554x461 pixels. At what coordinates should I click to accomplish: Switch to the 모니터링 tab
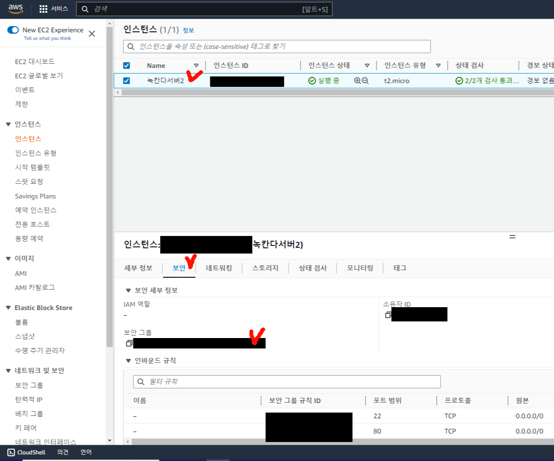tap(360, 268)
